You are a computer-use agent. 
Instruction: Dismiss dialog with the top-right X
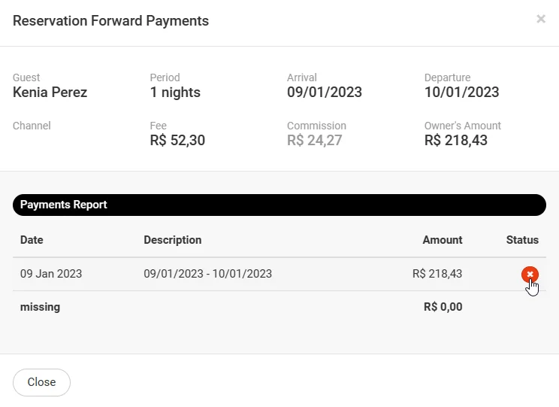pos(541,20)
